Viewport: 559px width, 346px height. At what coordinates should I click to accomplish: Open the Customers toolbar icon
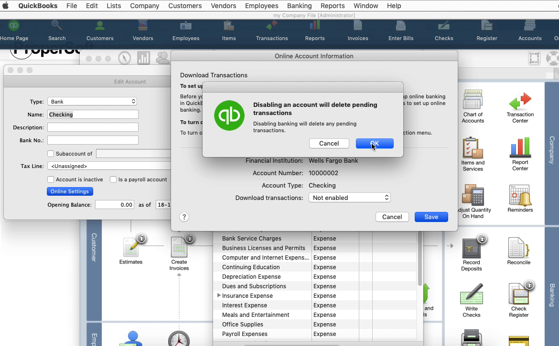(x=100, y=31)
